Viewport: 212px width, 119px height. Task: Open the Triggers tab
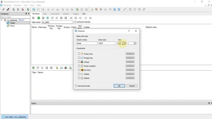tap(76, 14)
